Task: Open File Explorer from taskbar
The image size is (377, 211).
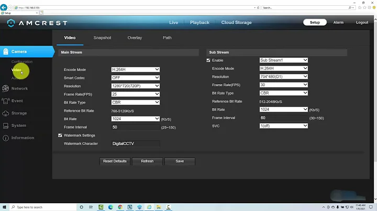Action: [159, 207]
